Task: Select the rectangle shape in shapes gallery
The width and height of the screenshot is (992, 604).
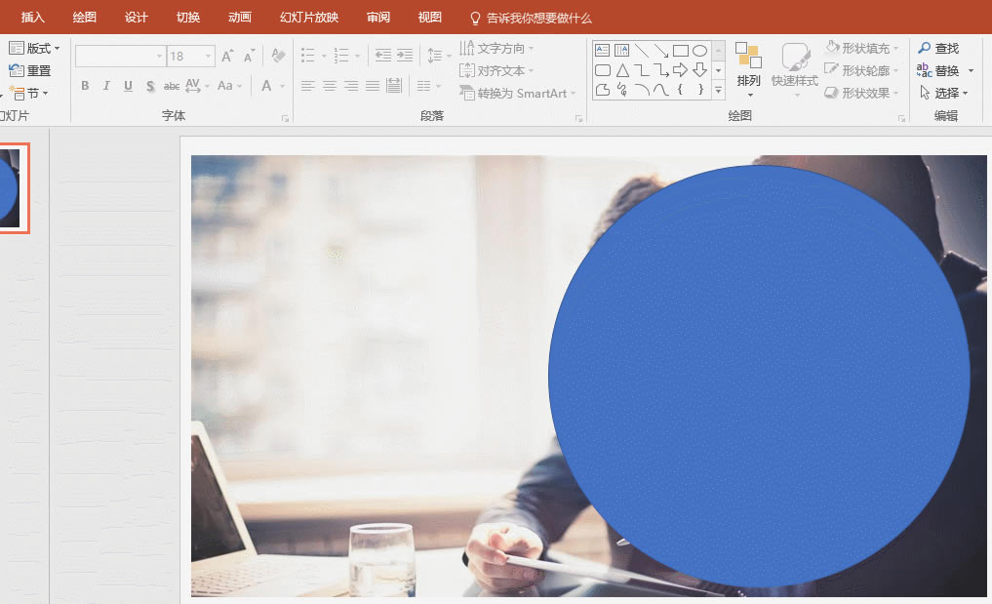Action: 681,51
